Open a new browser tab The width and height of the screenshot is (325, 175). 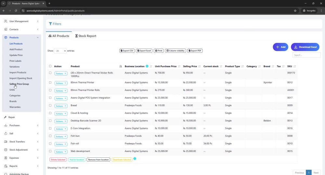(x=49, y=3)
